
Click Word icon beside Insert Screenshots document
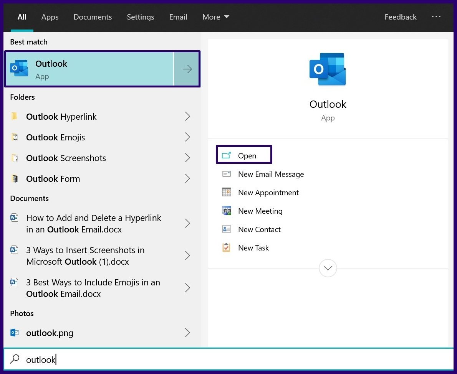click(x=14, y=250)
